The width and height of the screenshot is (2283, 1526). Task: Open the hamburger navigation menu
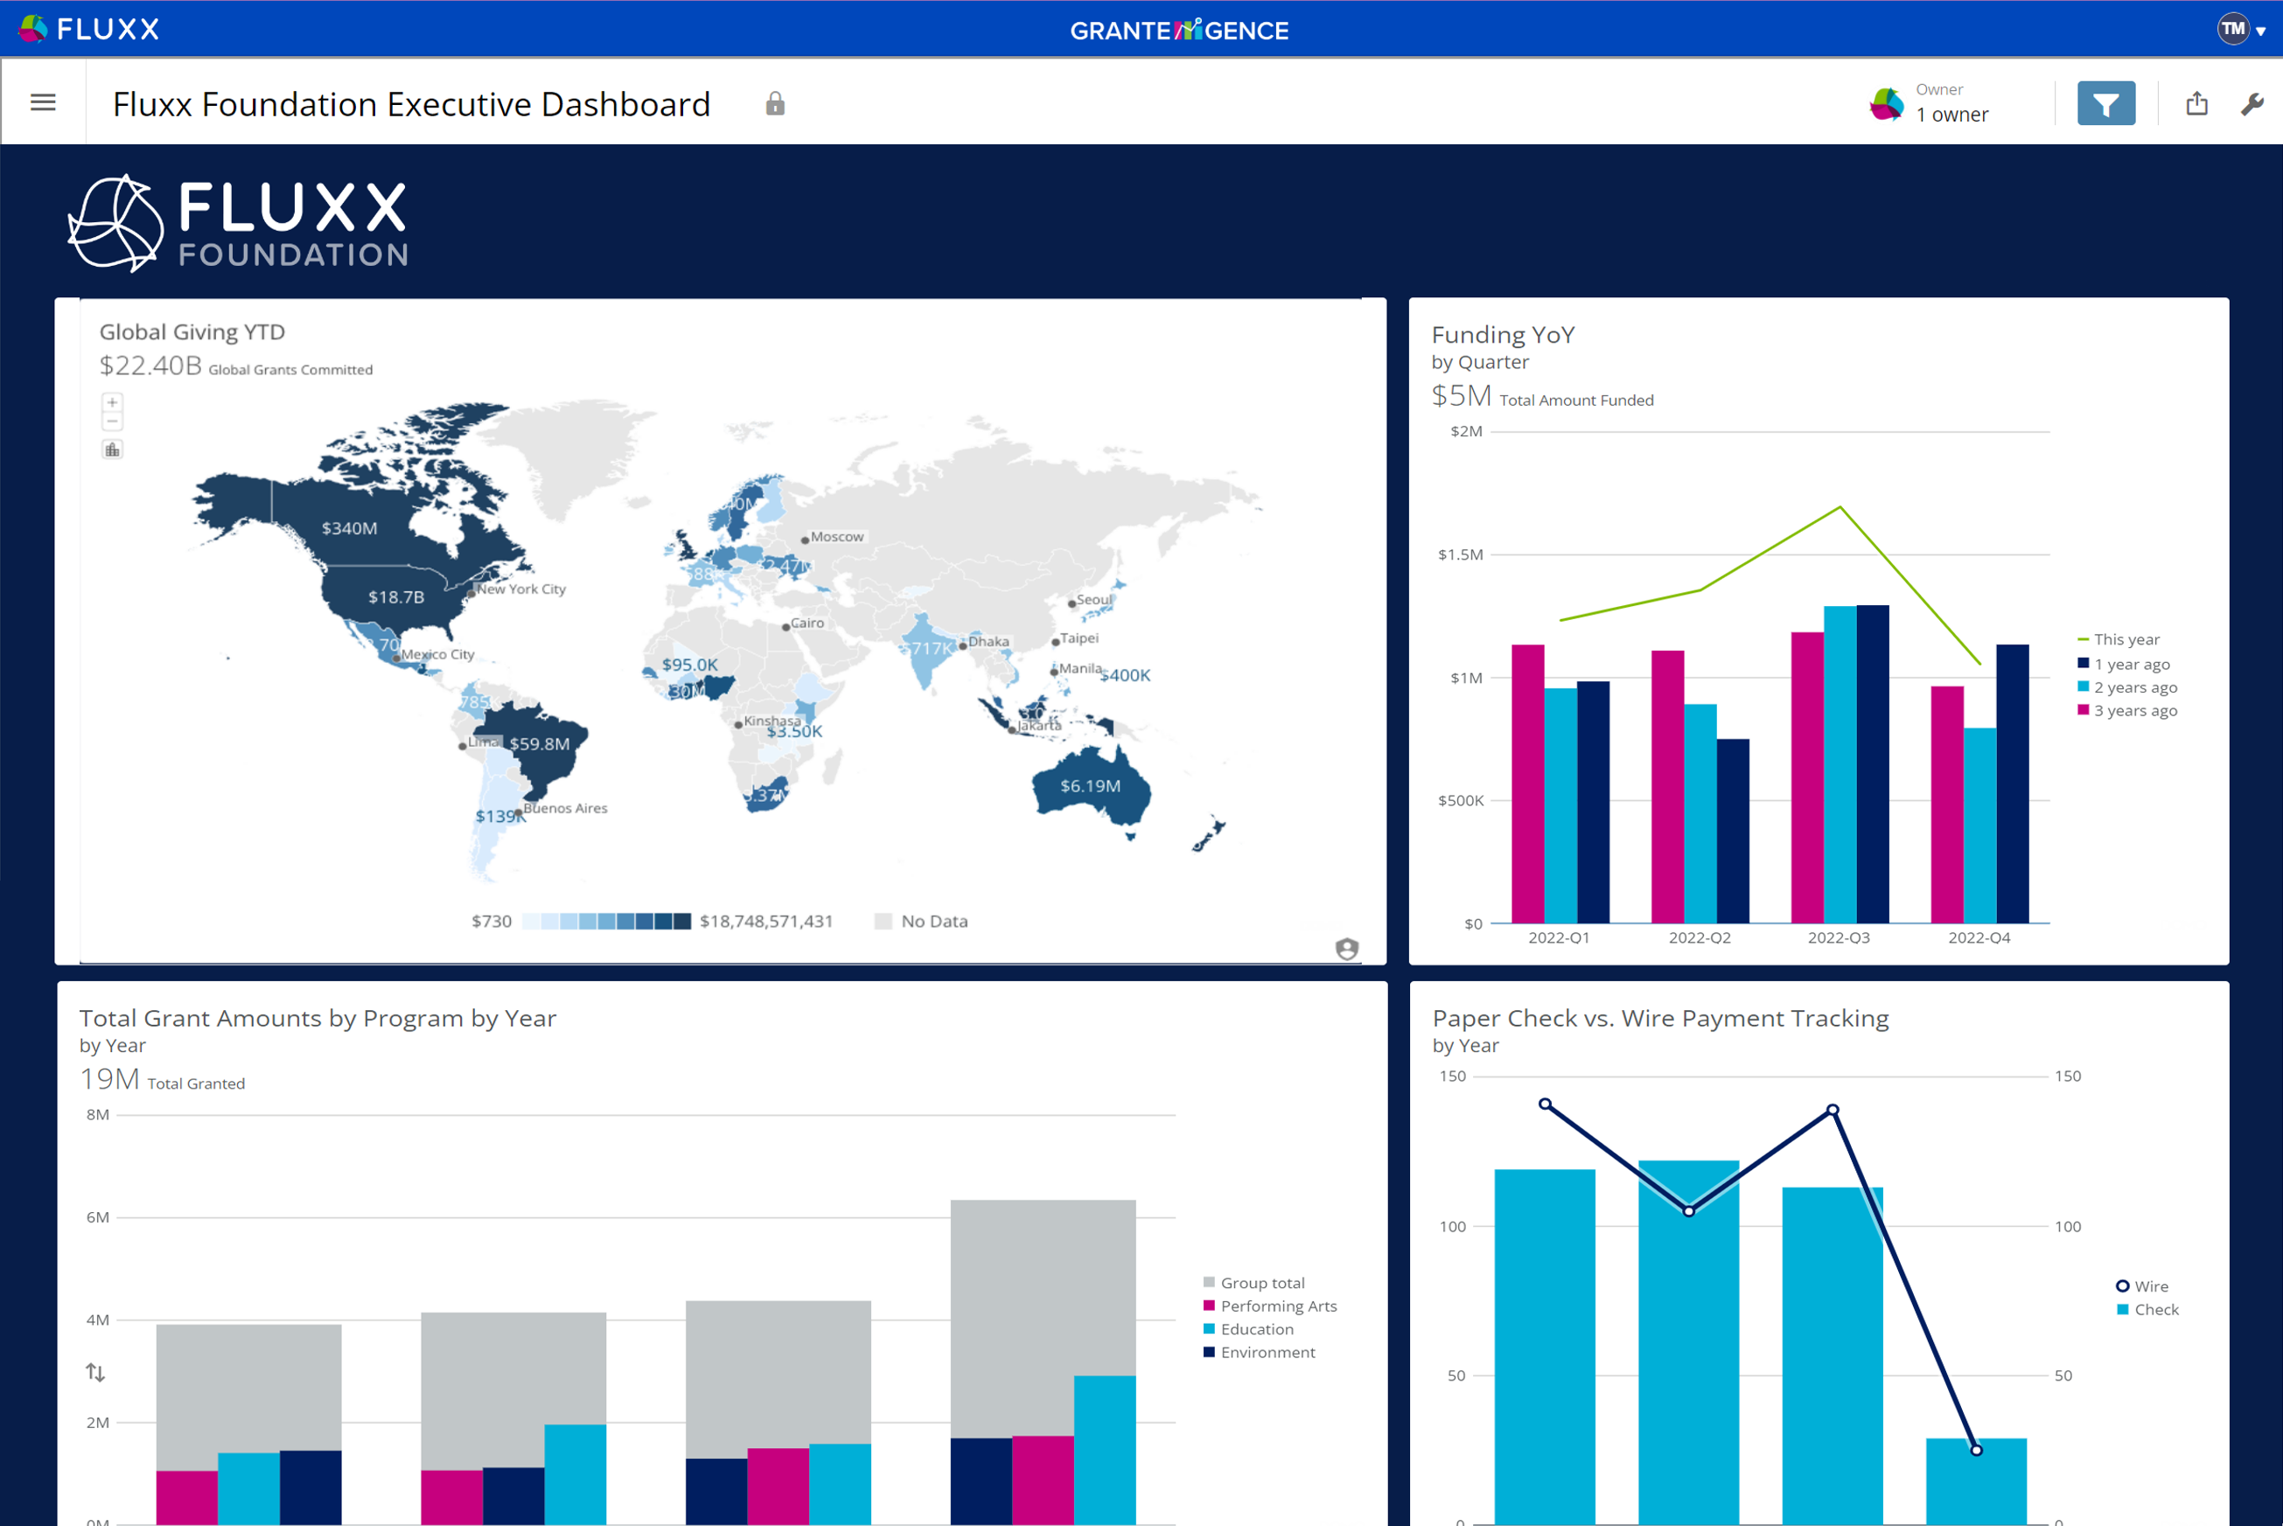pyautogui.click(x=43, y=102)
